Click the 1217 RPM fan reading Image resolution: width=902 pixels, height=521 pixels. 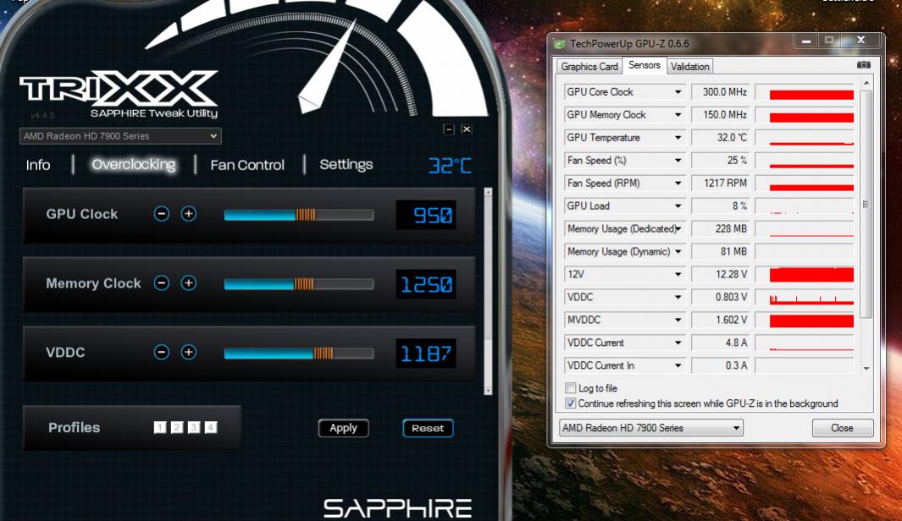tap(721, 184)
